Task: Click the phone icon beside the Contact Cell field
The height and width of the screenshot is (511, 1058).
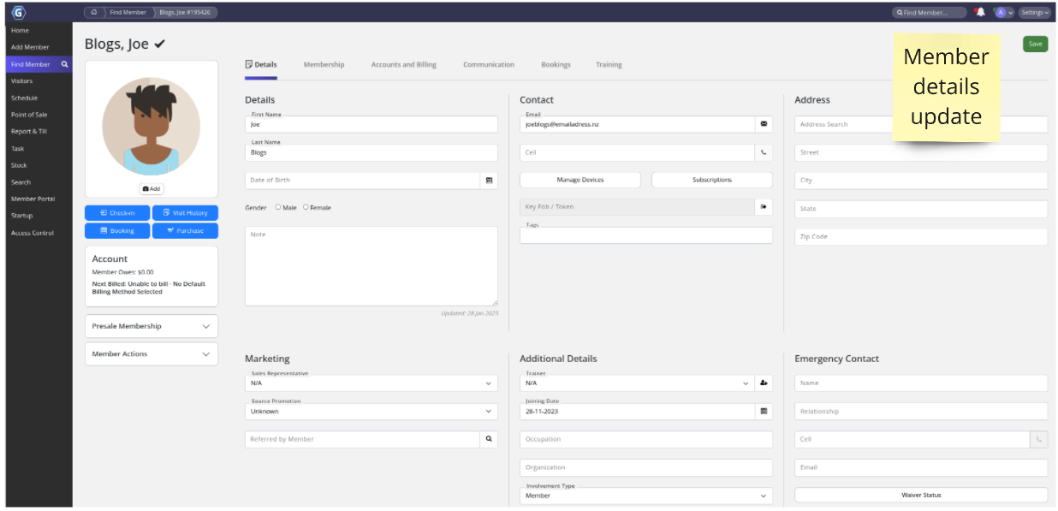Action: [x=764, y=152]
